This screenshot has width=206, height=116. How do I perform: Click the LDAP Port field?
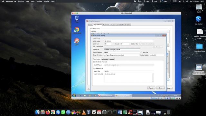108,44
